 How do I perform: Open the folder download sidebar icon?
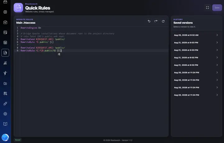pos(5,83)
